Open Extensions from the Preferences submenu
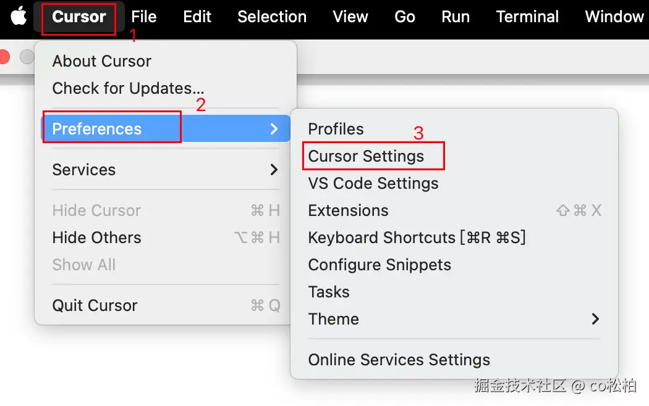This screenshot has width=649, height=406. point(349,210)
